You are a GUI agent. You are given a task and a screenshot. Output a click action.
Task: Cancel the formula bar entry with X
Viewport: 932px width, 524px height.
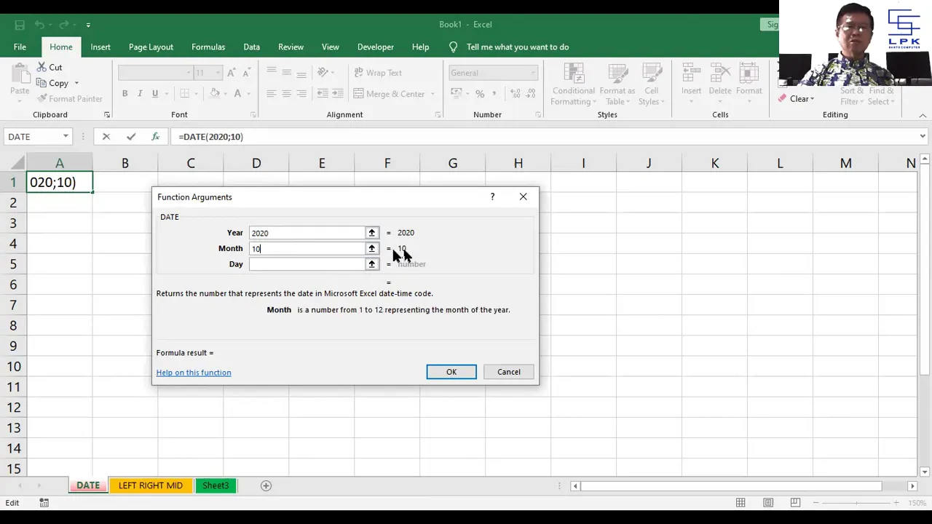(x=106, y=136)
